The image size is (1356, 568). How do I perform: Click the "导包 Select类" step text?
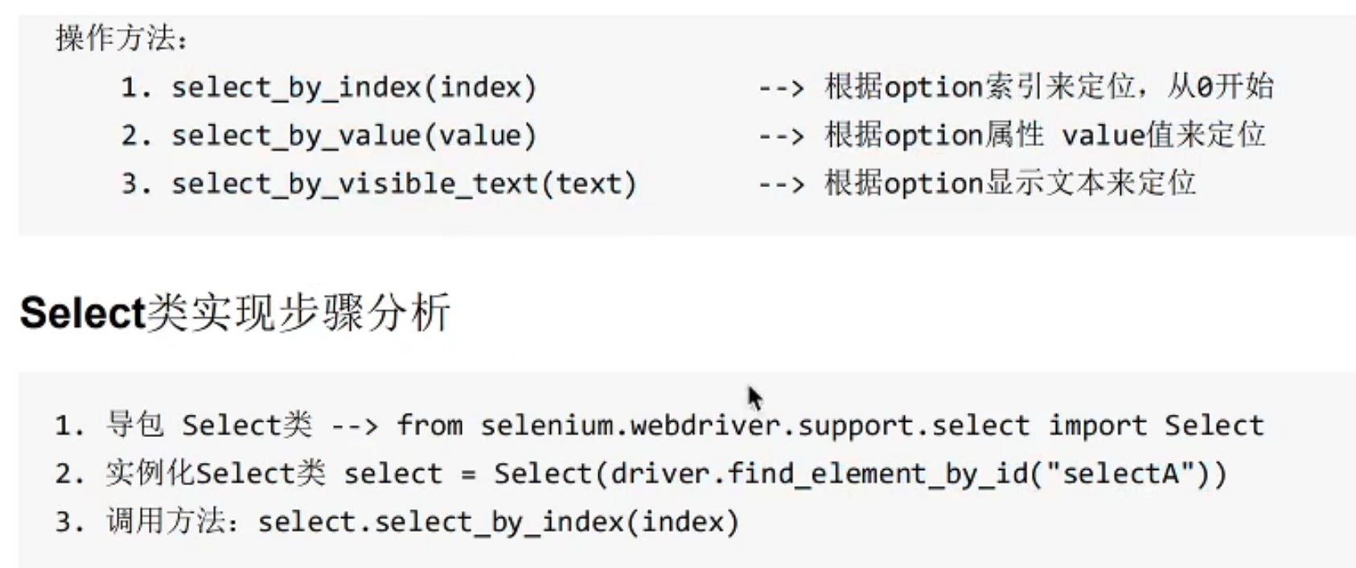[x=208, y=425]
